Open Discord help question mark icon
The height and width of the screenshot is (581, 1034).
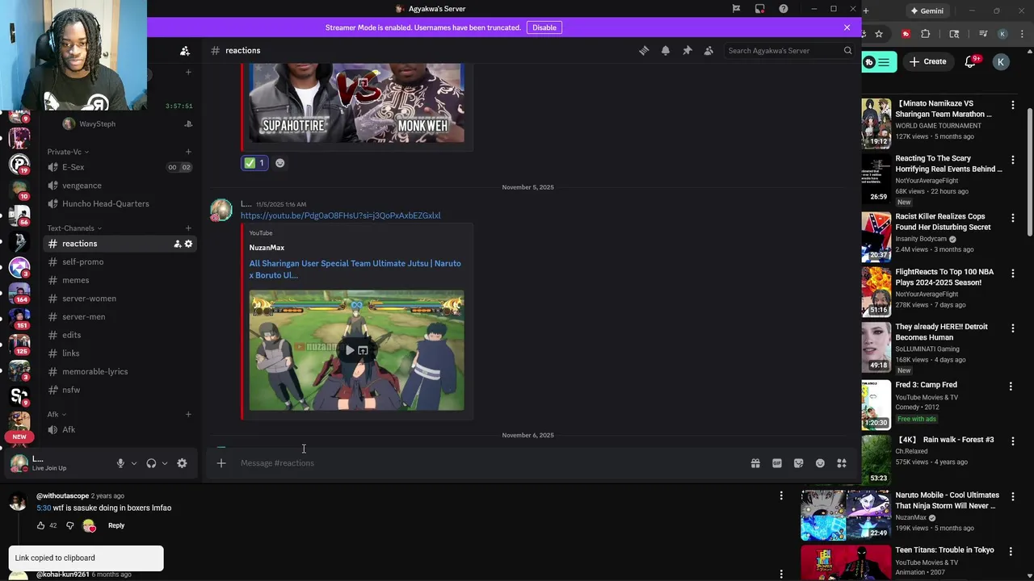[x=783, y=9]
